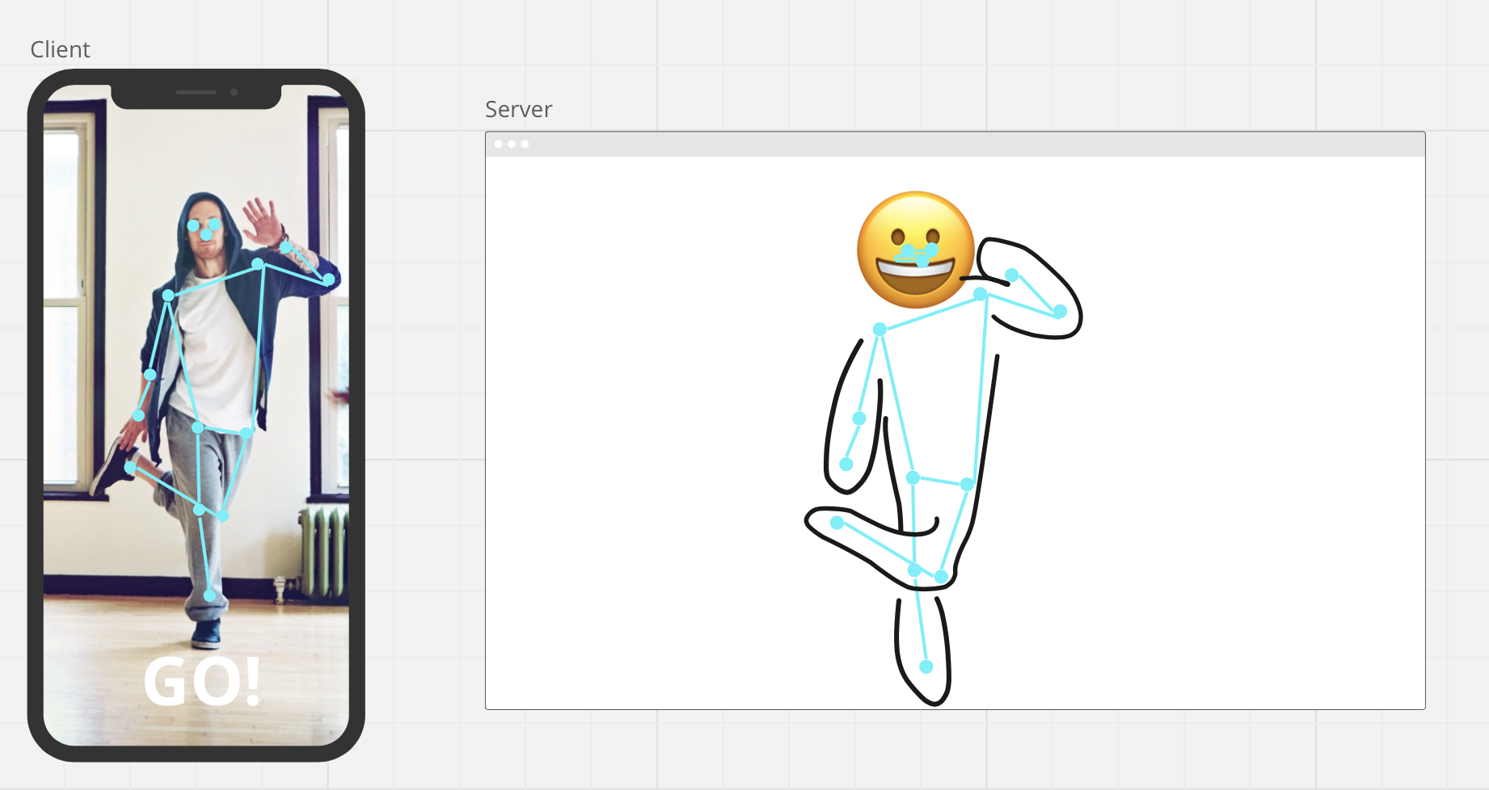Image resolution: width=1489 pixels, height=790 pixels.
Task: Click the "Server" label text
Action: [518, 109]
